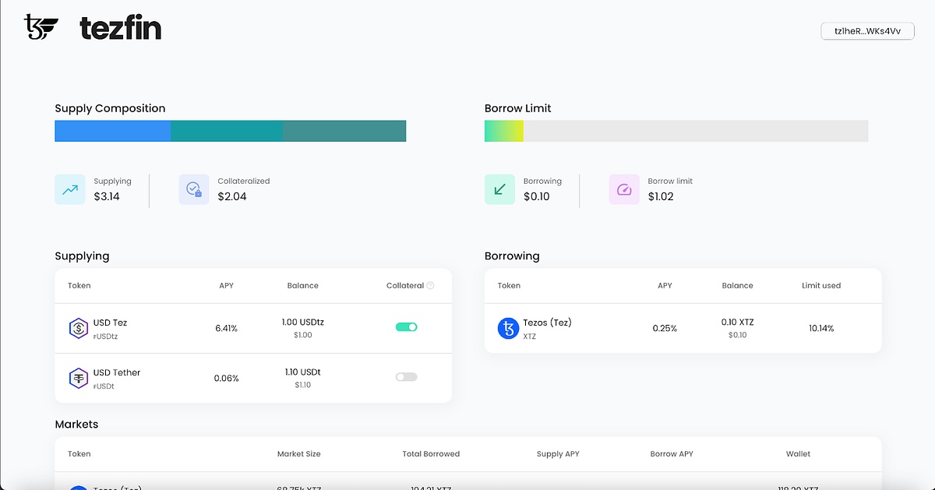Image resolution: width=935 pixels, height=490 pixels.
Task: Click the Tezos XTZ token icon
Action: click(x=508, y=329)
